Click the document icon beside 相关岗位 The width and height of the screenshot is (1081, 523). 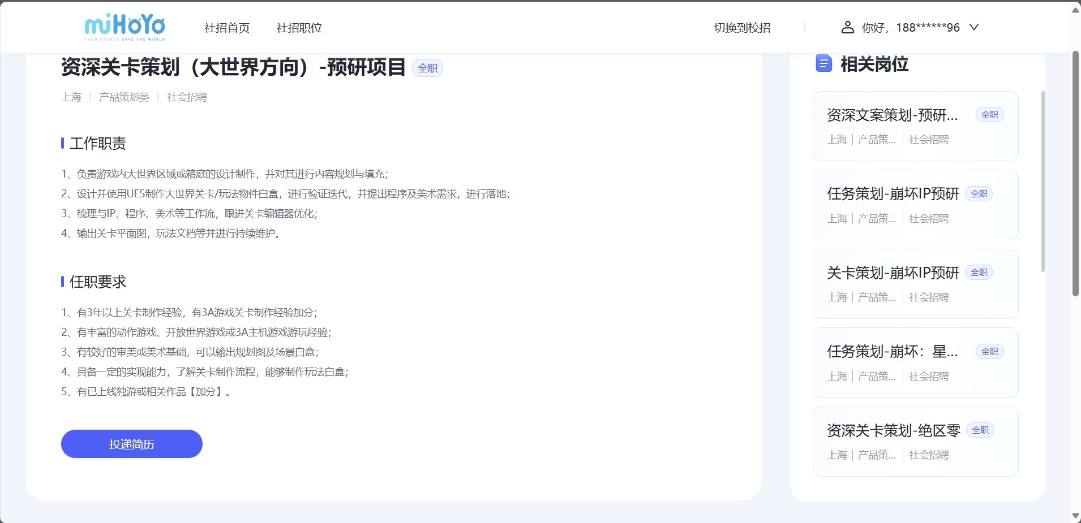[x=823, y=63]
